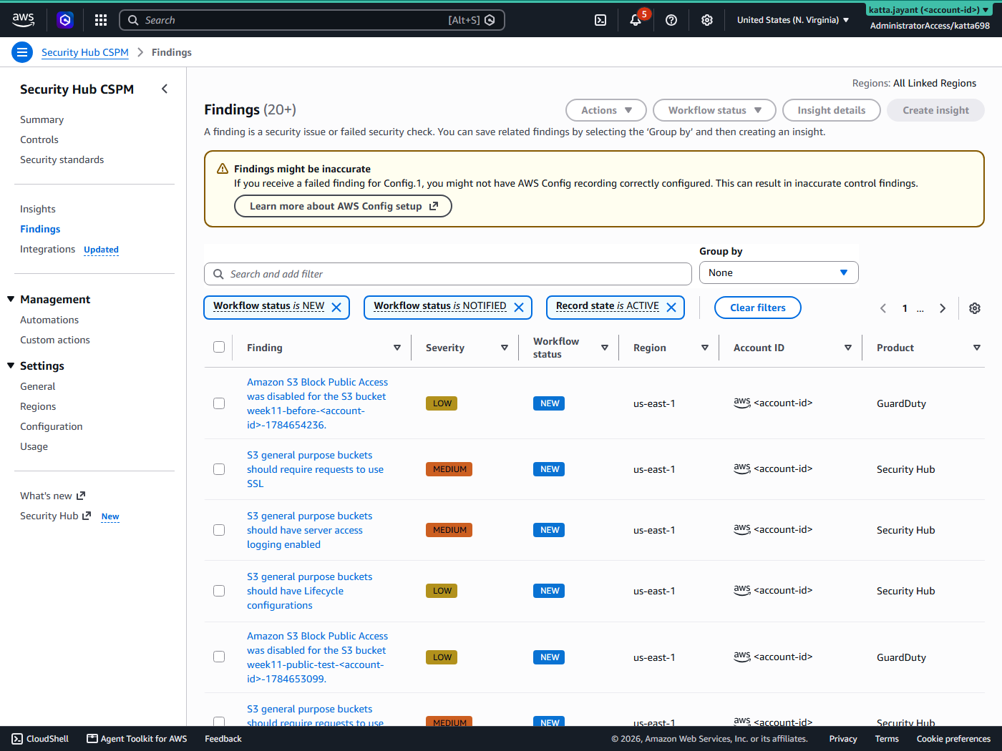This screenshot has width=1002, height=751.
Task: Tick the select-all findings checkbox
Action: click(x=219, y=347)
